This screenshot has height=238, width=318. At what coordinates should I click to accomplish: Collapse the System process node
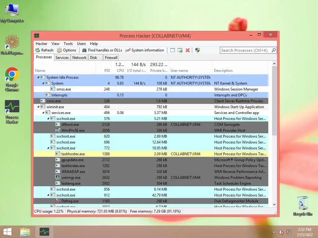tap(43, 83)
